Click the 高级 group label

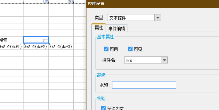pyautogui.click(x=101, y=75)
